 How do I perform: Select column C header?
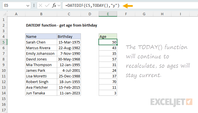(x=69, y=14)
